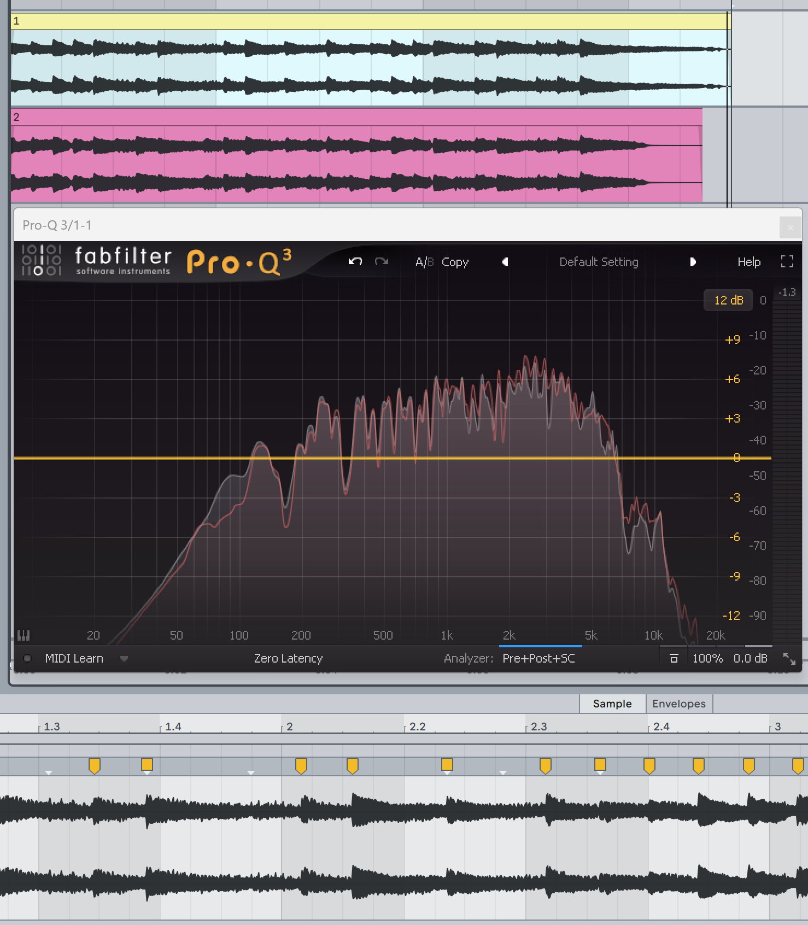
Task: Click the Copy button
Action: click(455, 262)
